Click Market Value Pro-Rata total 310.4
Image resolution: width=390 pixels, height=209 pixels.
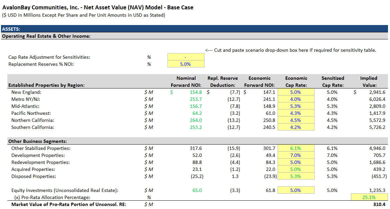pyautogui.click(x=379, y=204)
